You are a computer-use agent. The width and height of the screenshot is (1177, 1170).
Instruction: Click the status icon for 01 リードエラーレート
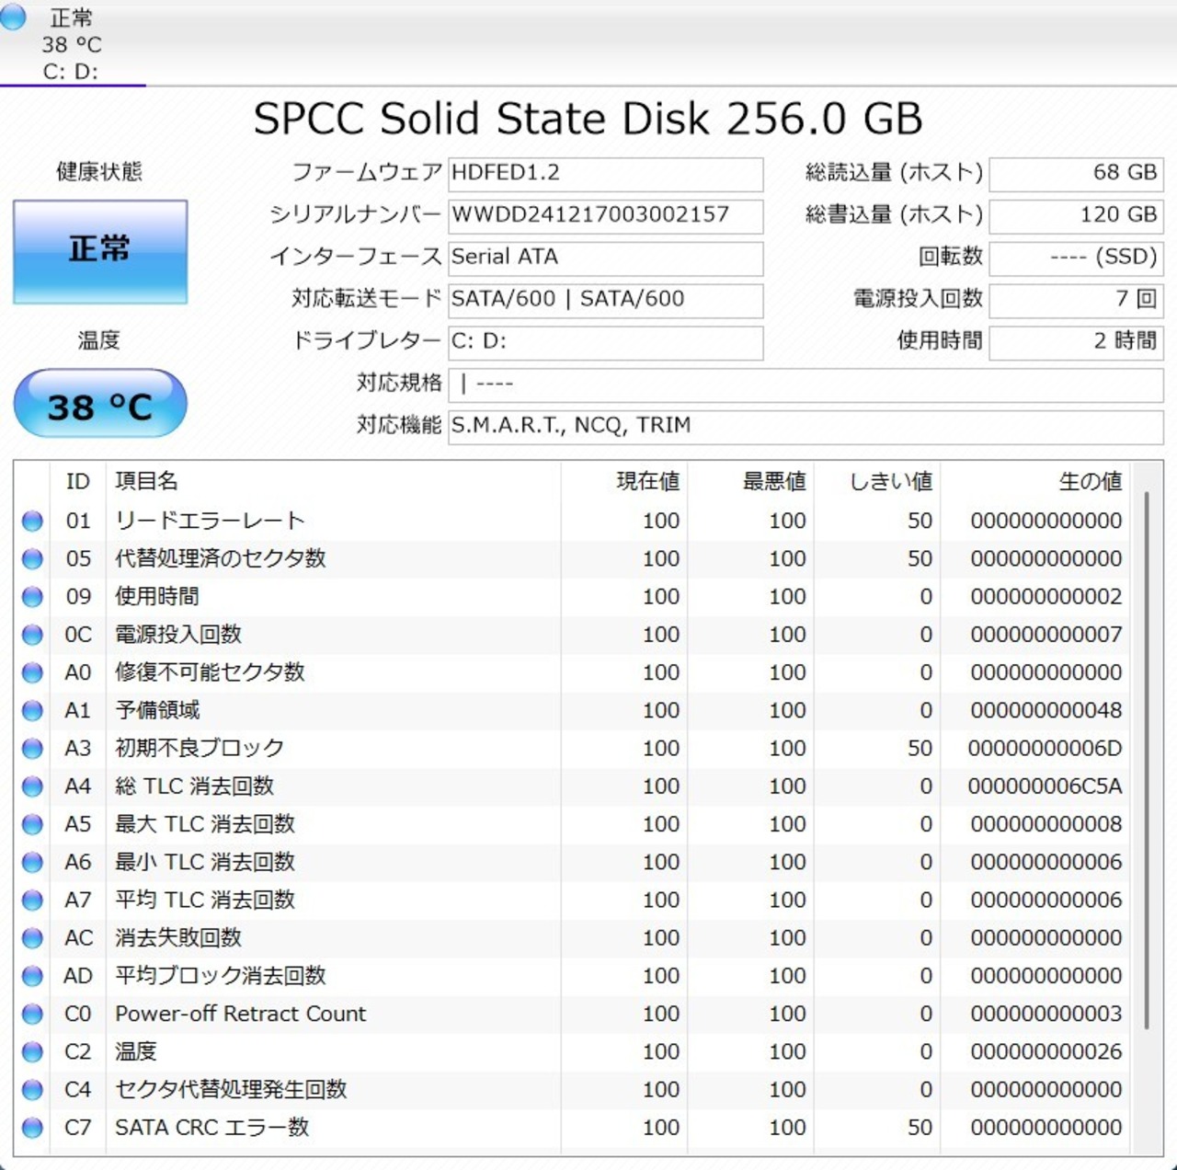coord(32,522)
